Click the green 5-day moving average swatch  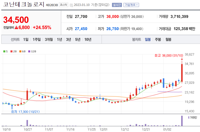pos(4,51)
